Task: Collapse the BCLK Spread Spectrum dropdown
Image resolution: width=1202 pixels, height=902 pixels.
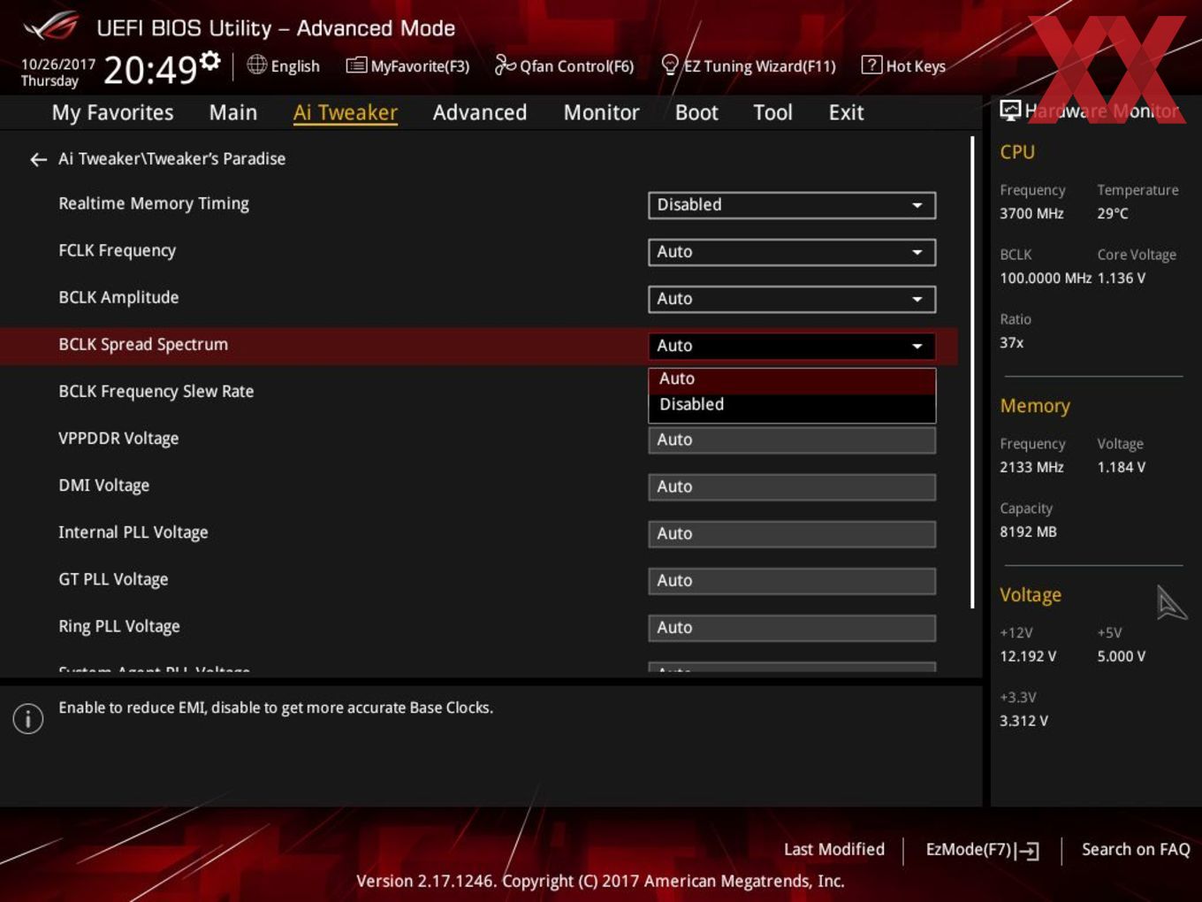Action: [791, 346]
